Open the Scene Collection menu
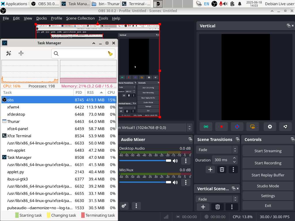Image resolution: width=295 pixels, height=221 pixels. click(80, 18)
